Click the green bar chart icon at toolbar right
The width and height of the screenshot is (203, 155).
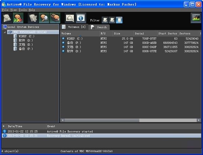[196, 18]
